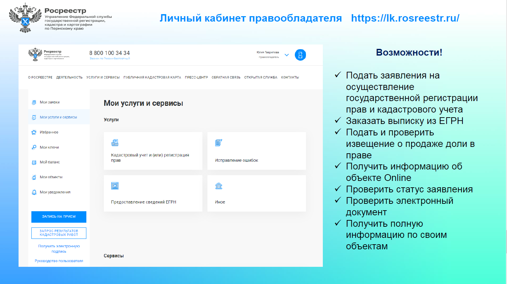Click the Мои объекты icon
The width and height of the screenshot is (507, 284).
(x=34, y=177)
